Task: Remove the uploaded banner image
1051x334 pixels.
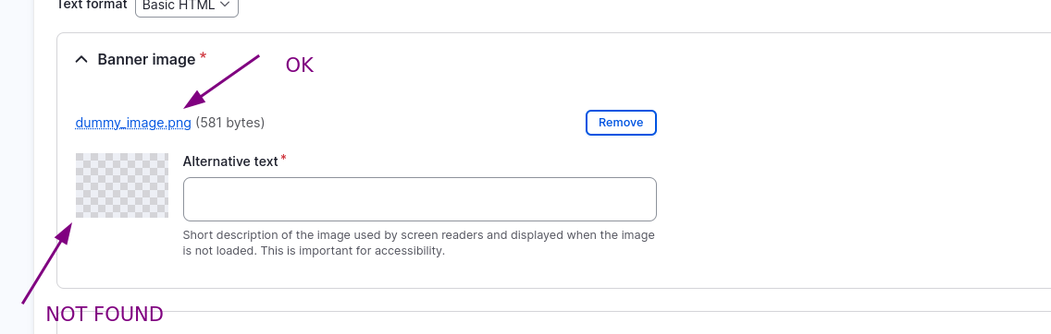Action: pos(621,123)
